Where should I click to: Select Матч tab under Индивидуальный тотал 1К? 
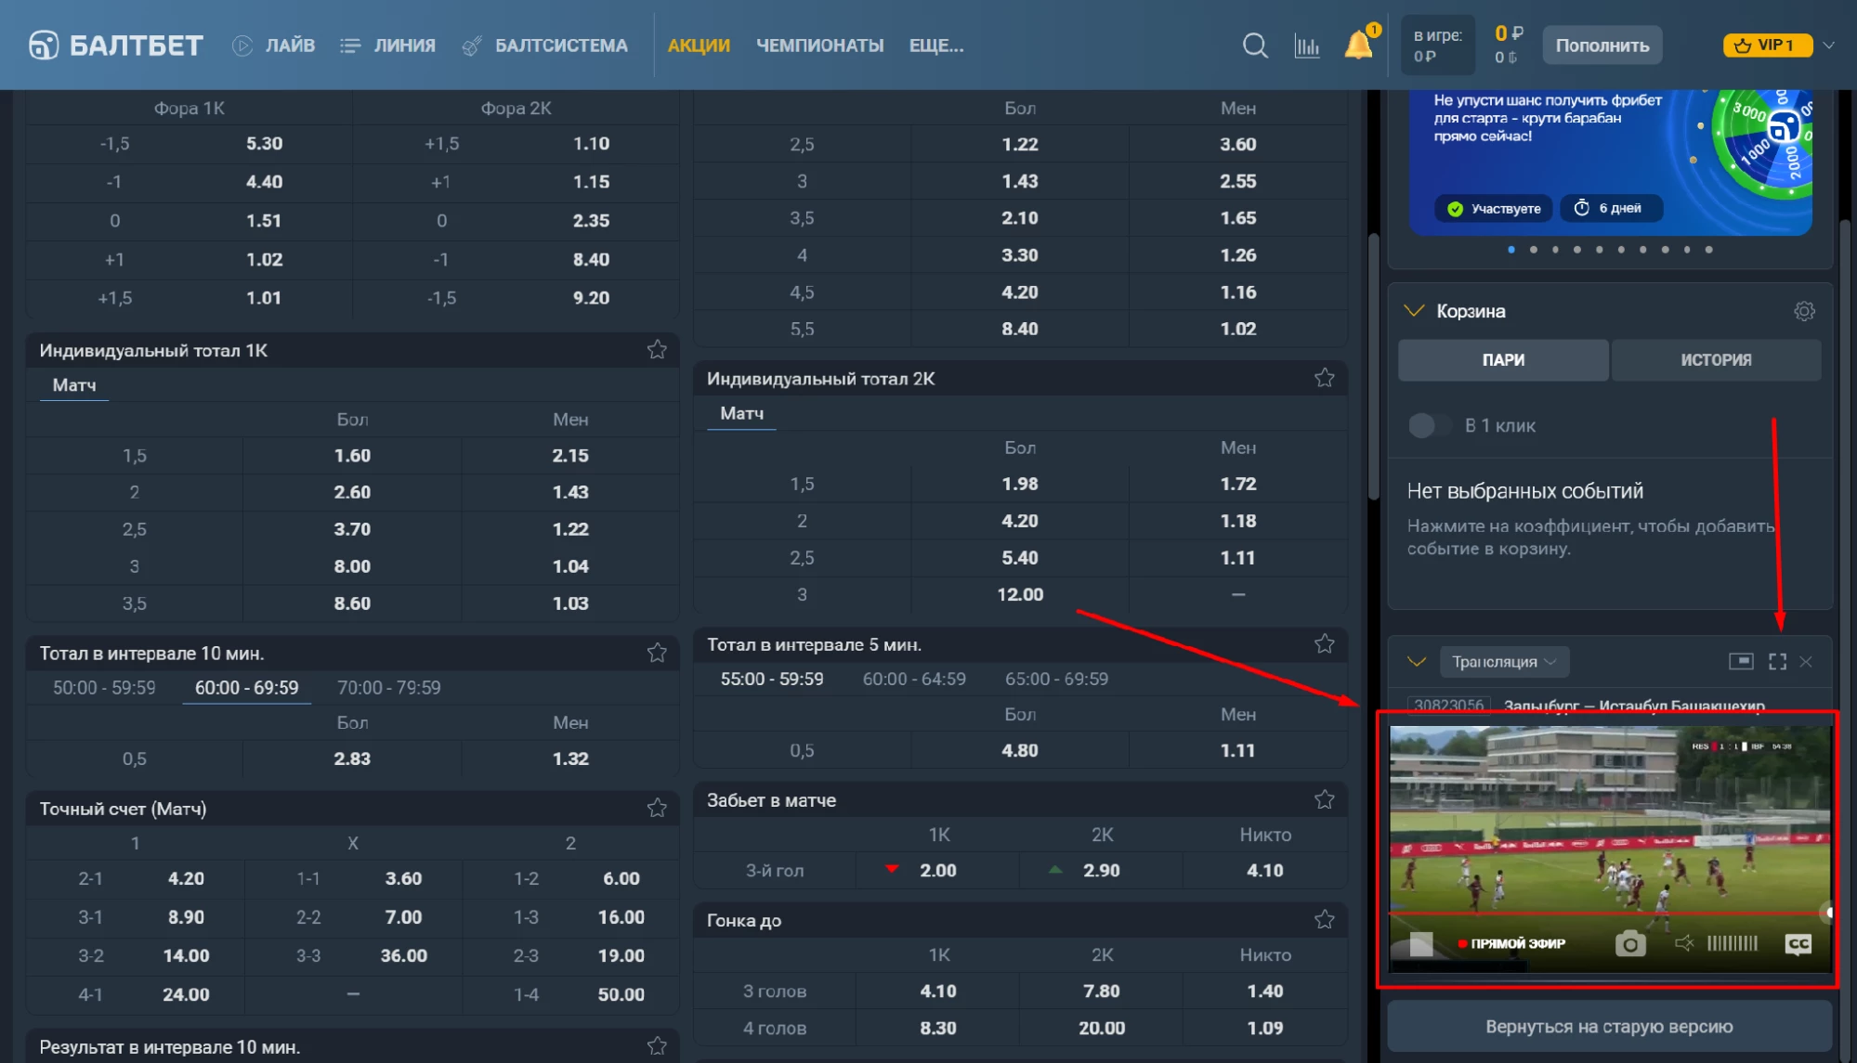[x=74, y=385]
